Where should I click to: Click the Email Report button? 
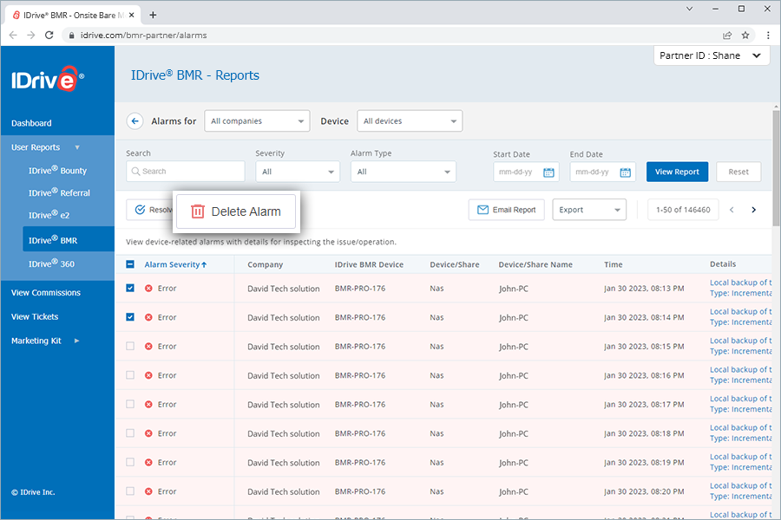(x=506, y=210)
